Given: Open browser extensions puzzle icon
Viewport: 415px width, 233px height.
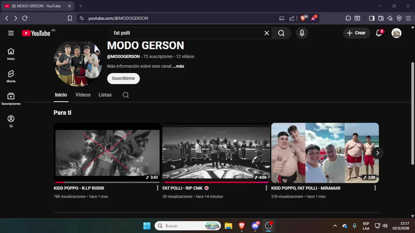Looking at the screenshot, I should point(348,18).
